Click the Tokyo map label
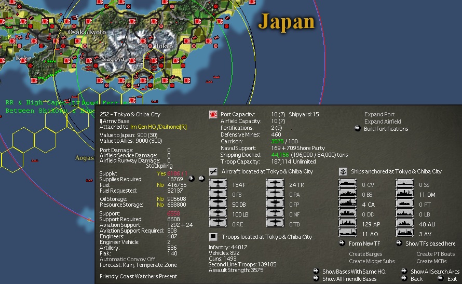Viewport: 462px width, 284px height. (x=164, y=46)
